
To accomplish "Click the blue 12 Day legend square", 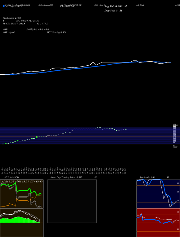I will point(4,6).
